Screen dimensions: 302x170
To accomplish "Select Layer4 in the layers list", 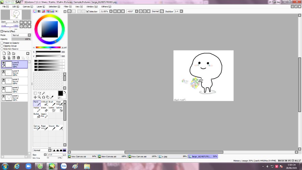I will pos(14,73).
